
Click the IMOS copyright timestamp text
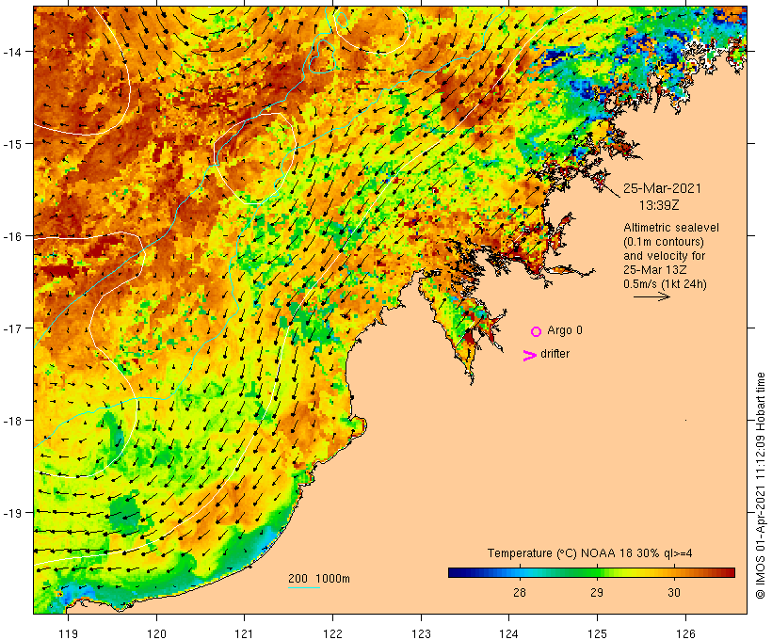click(760, 486)
